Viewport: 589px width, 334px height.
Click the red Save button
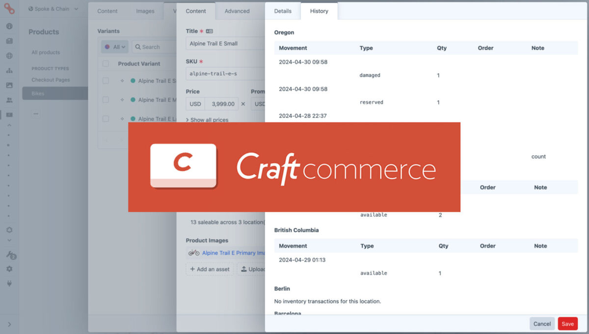coord(568,324)
